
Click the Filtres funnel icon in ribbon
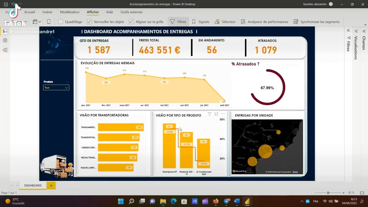tap(172, 22)
